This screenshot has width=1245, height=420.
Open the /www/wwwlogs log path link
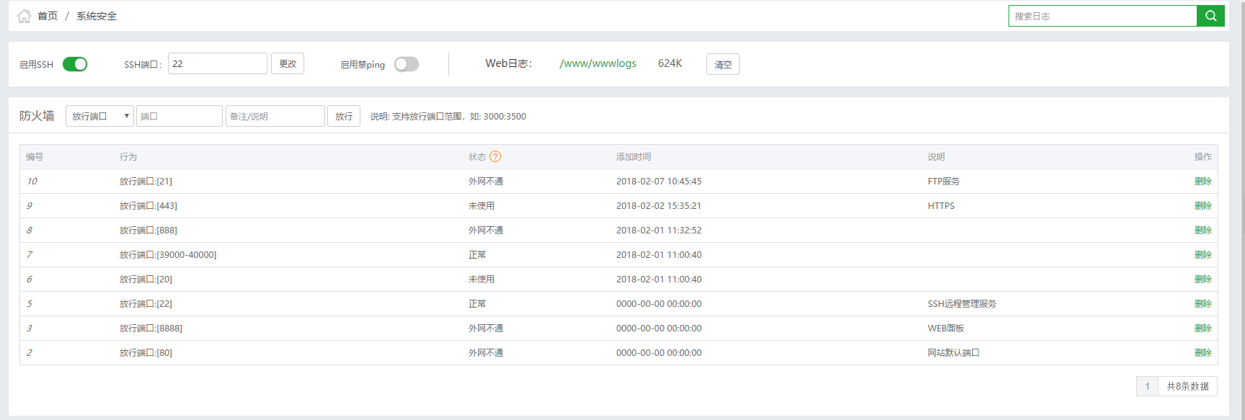coord(598,63)
